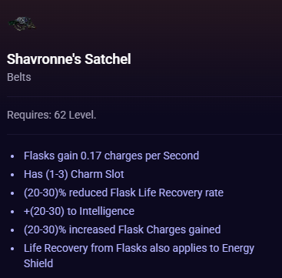Viewport: 282px width, 278px height.
Task: Click the divider line below the Belts label
Action: (144, 96)
